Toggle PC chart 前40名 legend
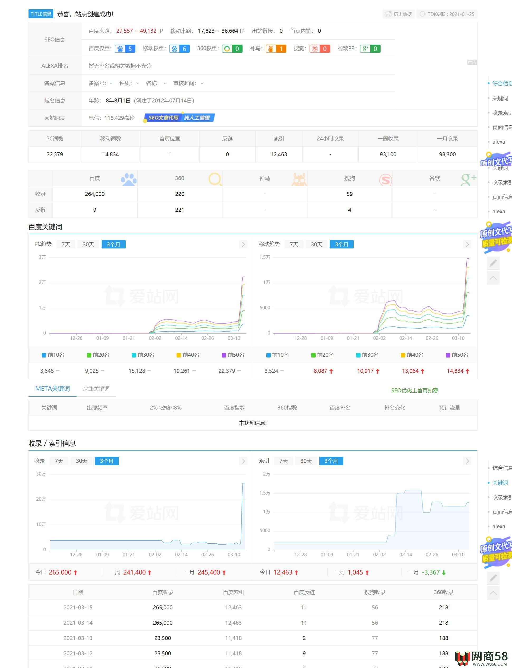The image size is (512, 668). tap(188, 355)
